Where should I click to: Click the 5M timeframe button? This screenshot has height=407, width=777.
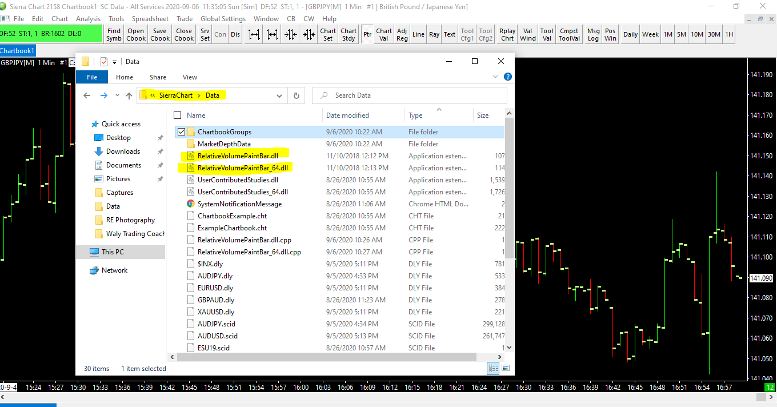click(682, 34)
